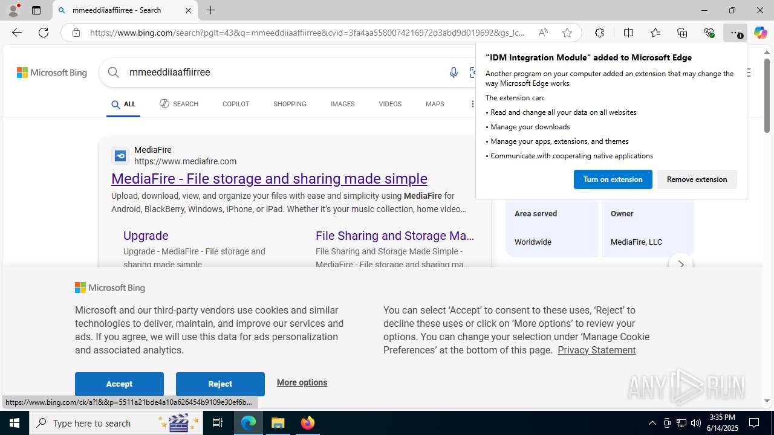
Task: Select the ALL results tab
Action: [x=123, y=104]
